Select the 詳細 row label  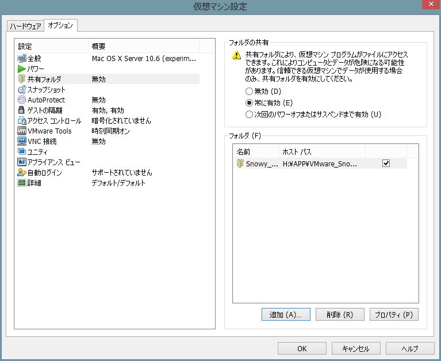34,183
